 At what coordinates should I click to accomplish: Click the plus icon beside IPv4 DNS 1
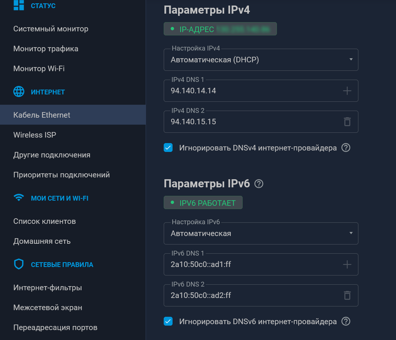pos(347,91)
